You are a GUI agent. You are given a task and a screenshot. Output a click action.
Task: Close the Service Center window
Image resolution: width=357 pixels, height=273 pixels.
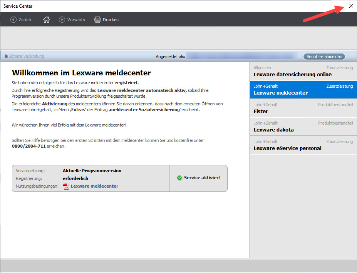tap(351, 6)
